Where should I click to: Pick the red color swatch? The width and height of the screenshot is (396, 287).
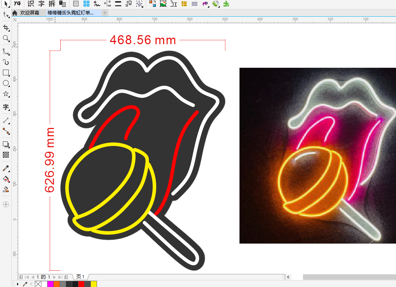[x=81, y=284]
